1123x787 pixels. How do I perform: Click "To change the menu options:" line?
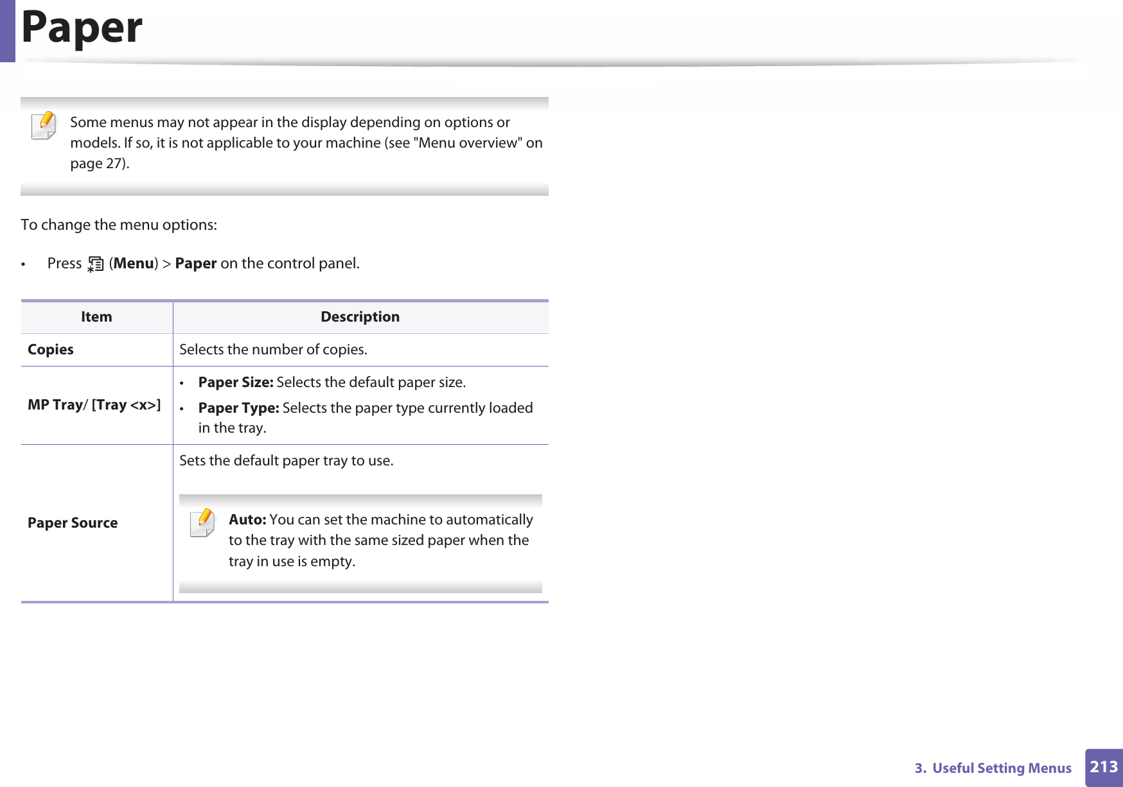coord(119,225)
